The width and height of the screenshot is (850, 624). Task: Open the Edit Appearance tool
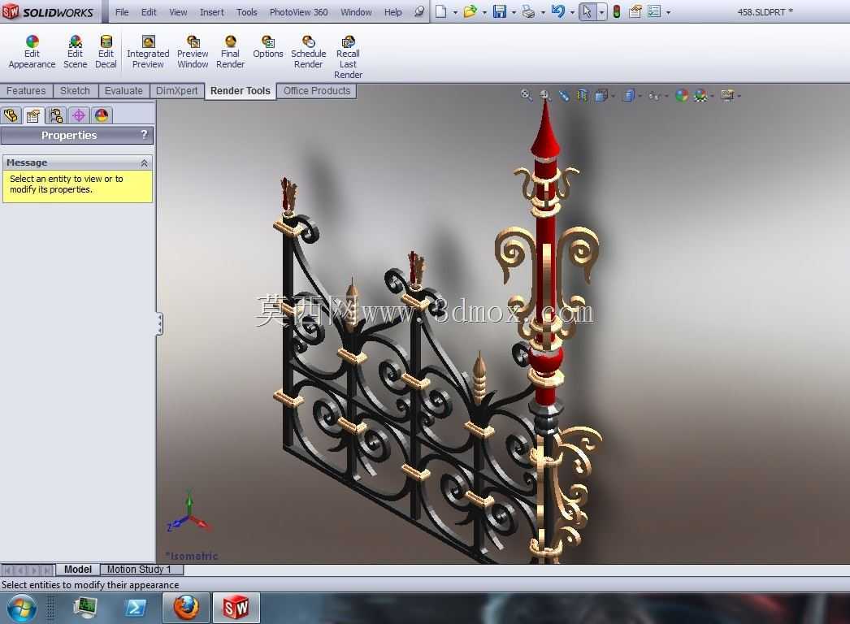click(32, 52)
